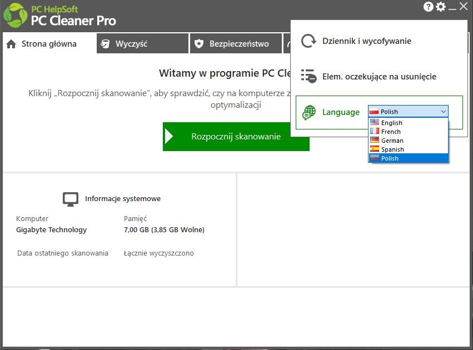Click the 7,00 GB (3,85 GB Wolne) value

(164, 229)
